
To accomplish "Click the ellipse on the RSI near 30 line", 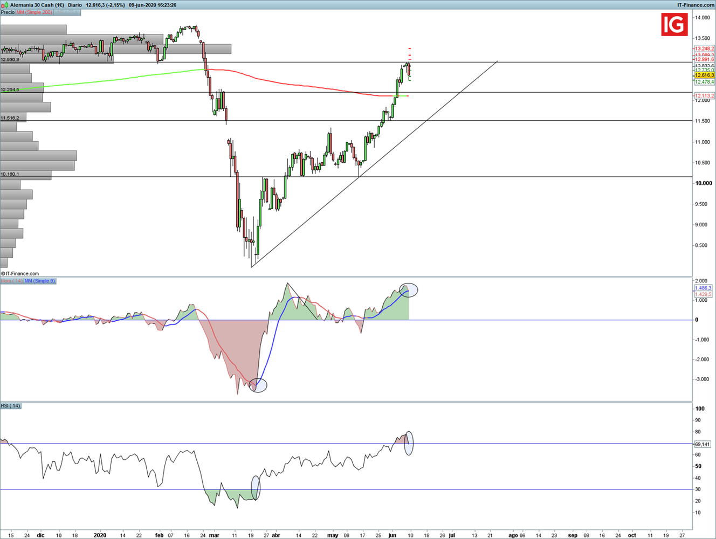I will click(x=256, y=487).
